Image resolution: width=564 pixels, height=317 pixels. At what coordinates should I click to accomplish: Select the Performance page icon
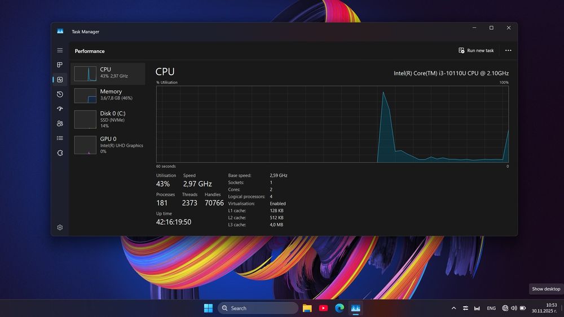pos(60,79)
